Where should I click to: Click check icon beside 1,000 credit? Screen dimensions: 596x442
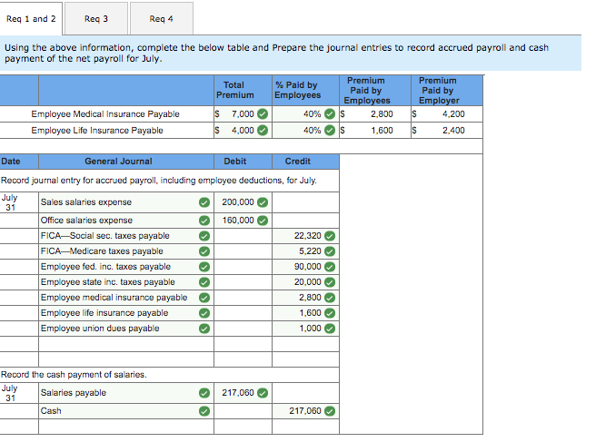[x=330, y=329]
